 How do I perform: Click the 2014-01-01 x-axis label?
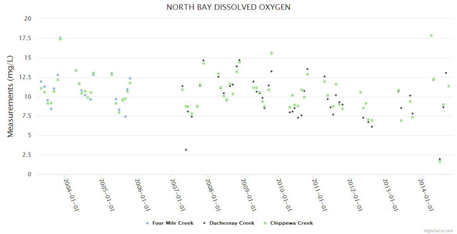(x=426, y=194)
